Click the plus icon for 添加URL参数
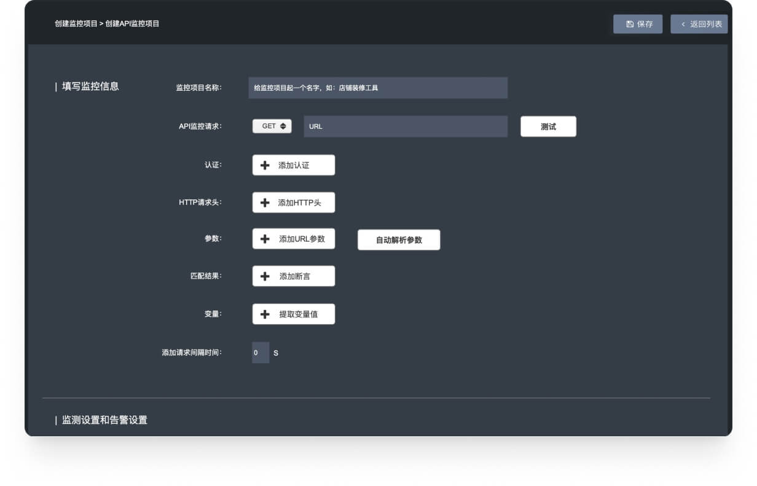The width and height of the screenshot is (757, 486). [x=265, y=239]
